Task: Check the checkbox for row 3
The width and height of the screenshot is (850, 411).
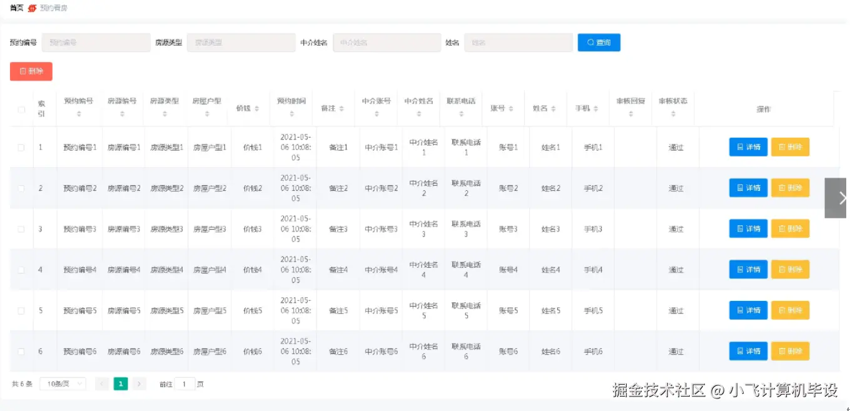Action: 21,229
